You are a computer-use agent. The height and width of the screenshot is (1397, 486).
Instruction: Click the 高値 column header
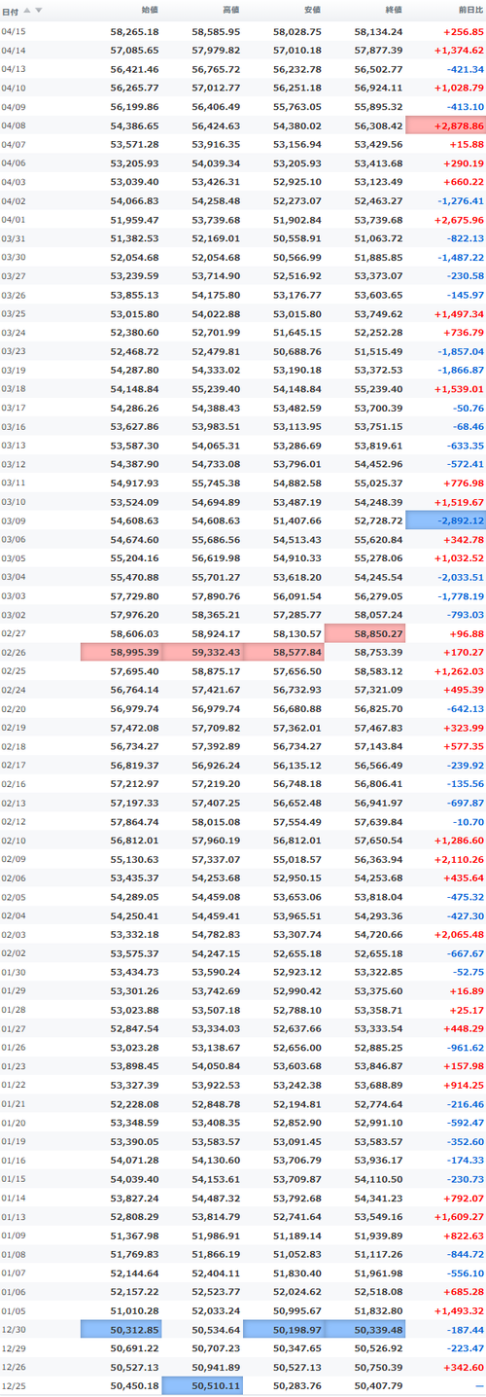tap(230, 11)
